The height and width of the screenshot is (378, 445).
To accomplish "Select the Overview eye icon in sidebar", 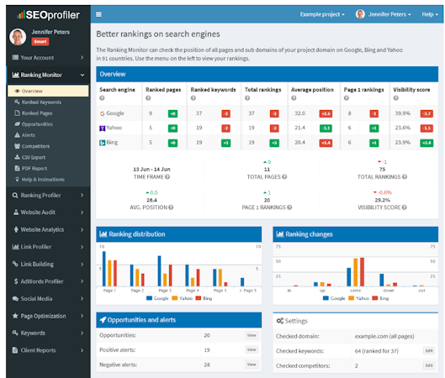I will (18, 92).
